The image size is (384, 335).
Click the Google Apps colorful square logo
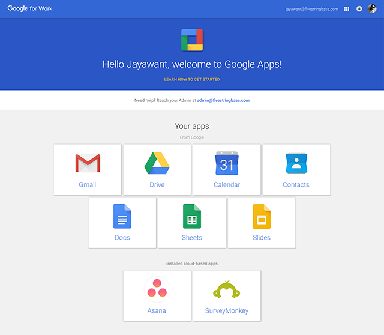click(x=192, y=40)
